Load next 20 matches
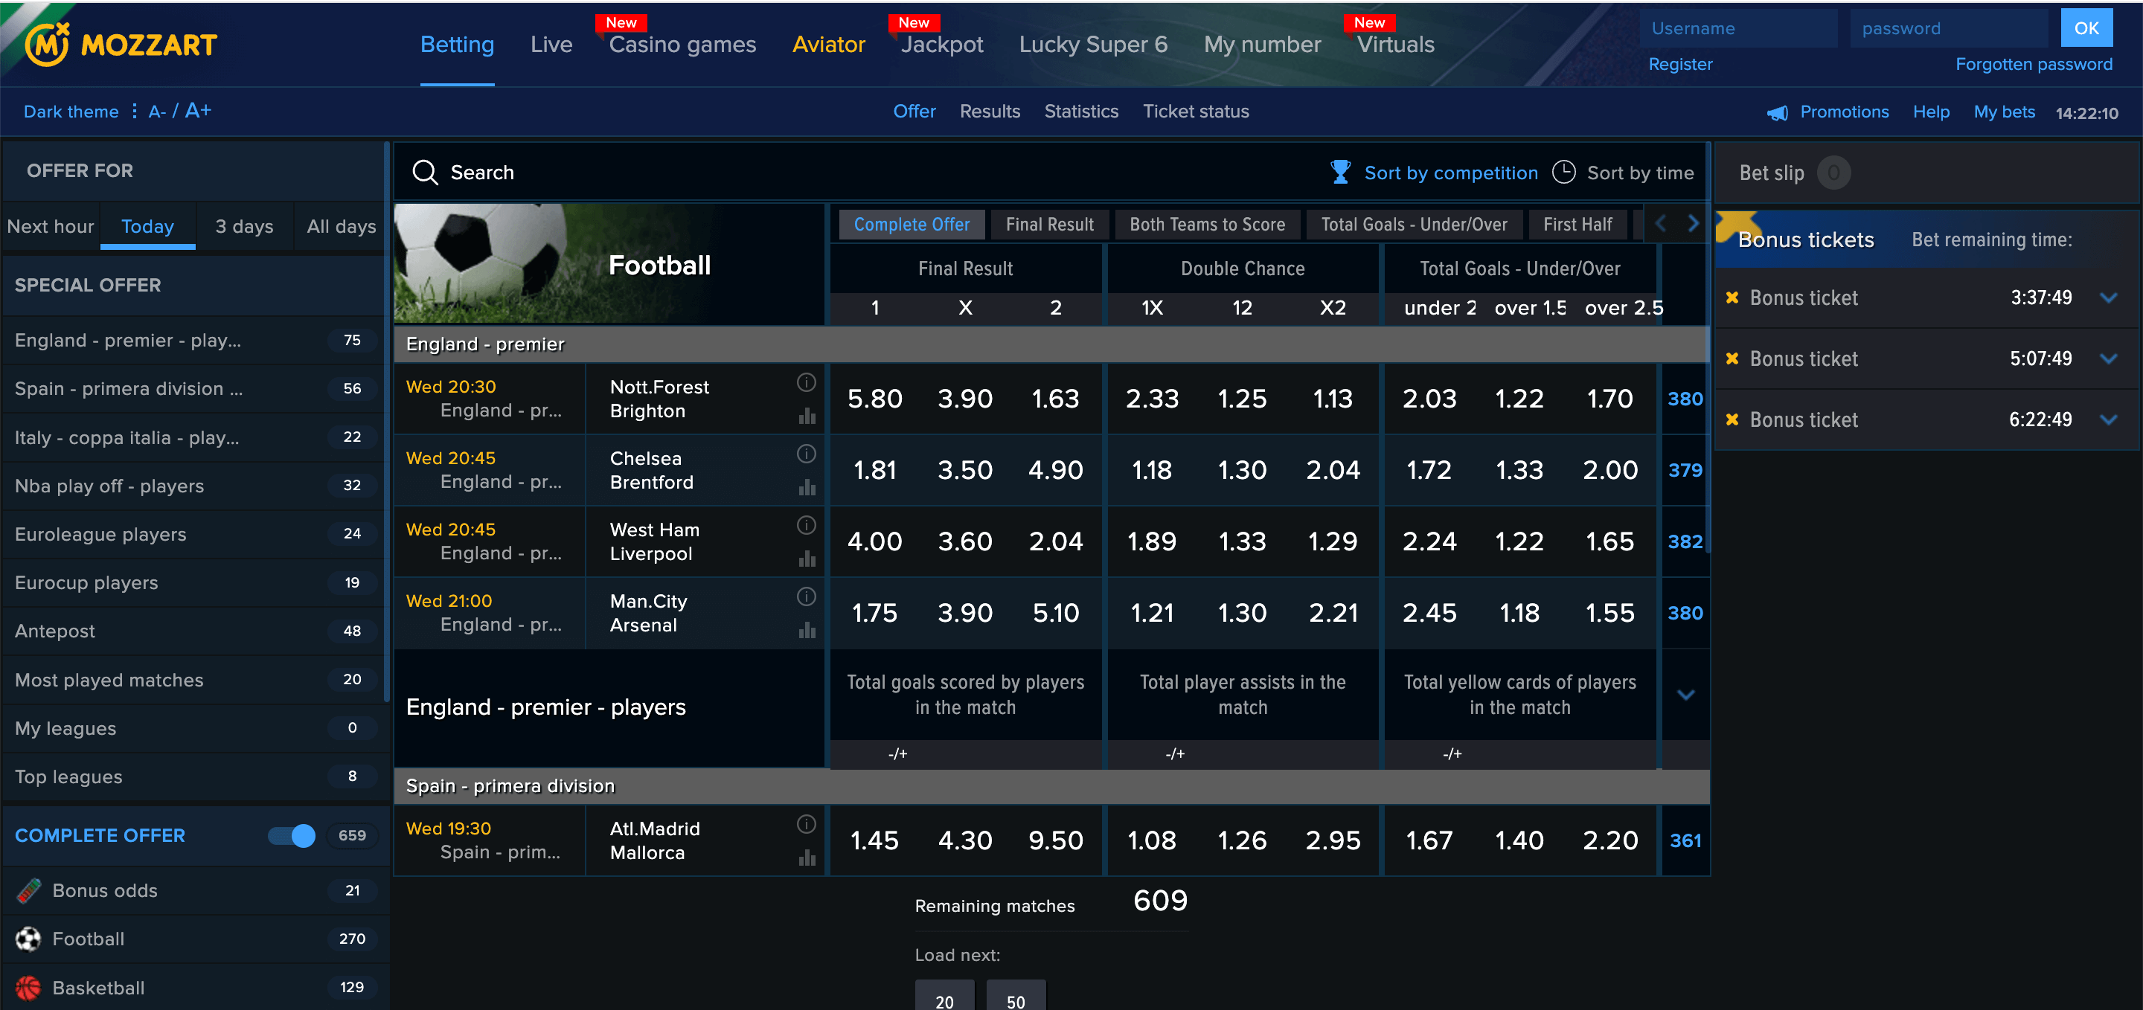The width and height of the screenshot is (2143, 1010). 944,996
